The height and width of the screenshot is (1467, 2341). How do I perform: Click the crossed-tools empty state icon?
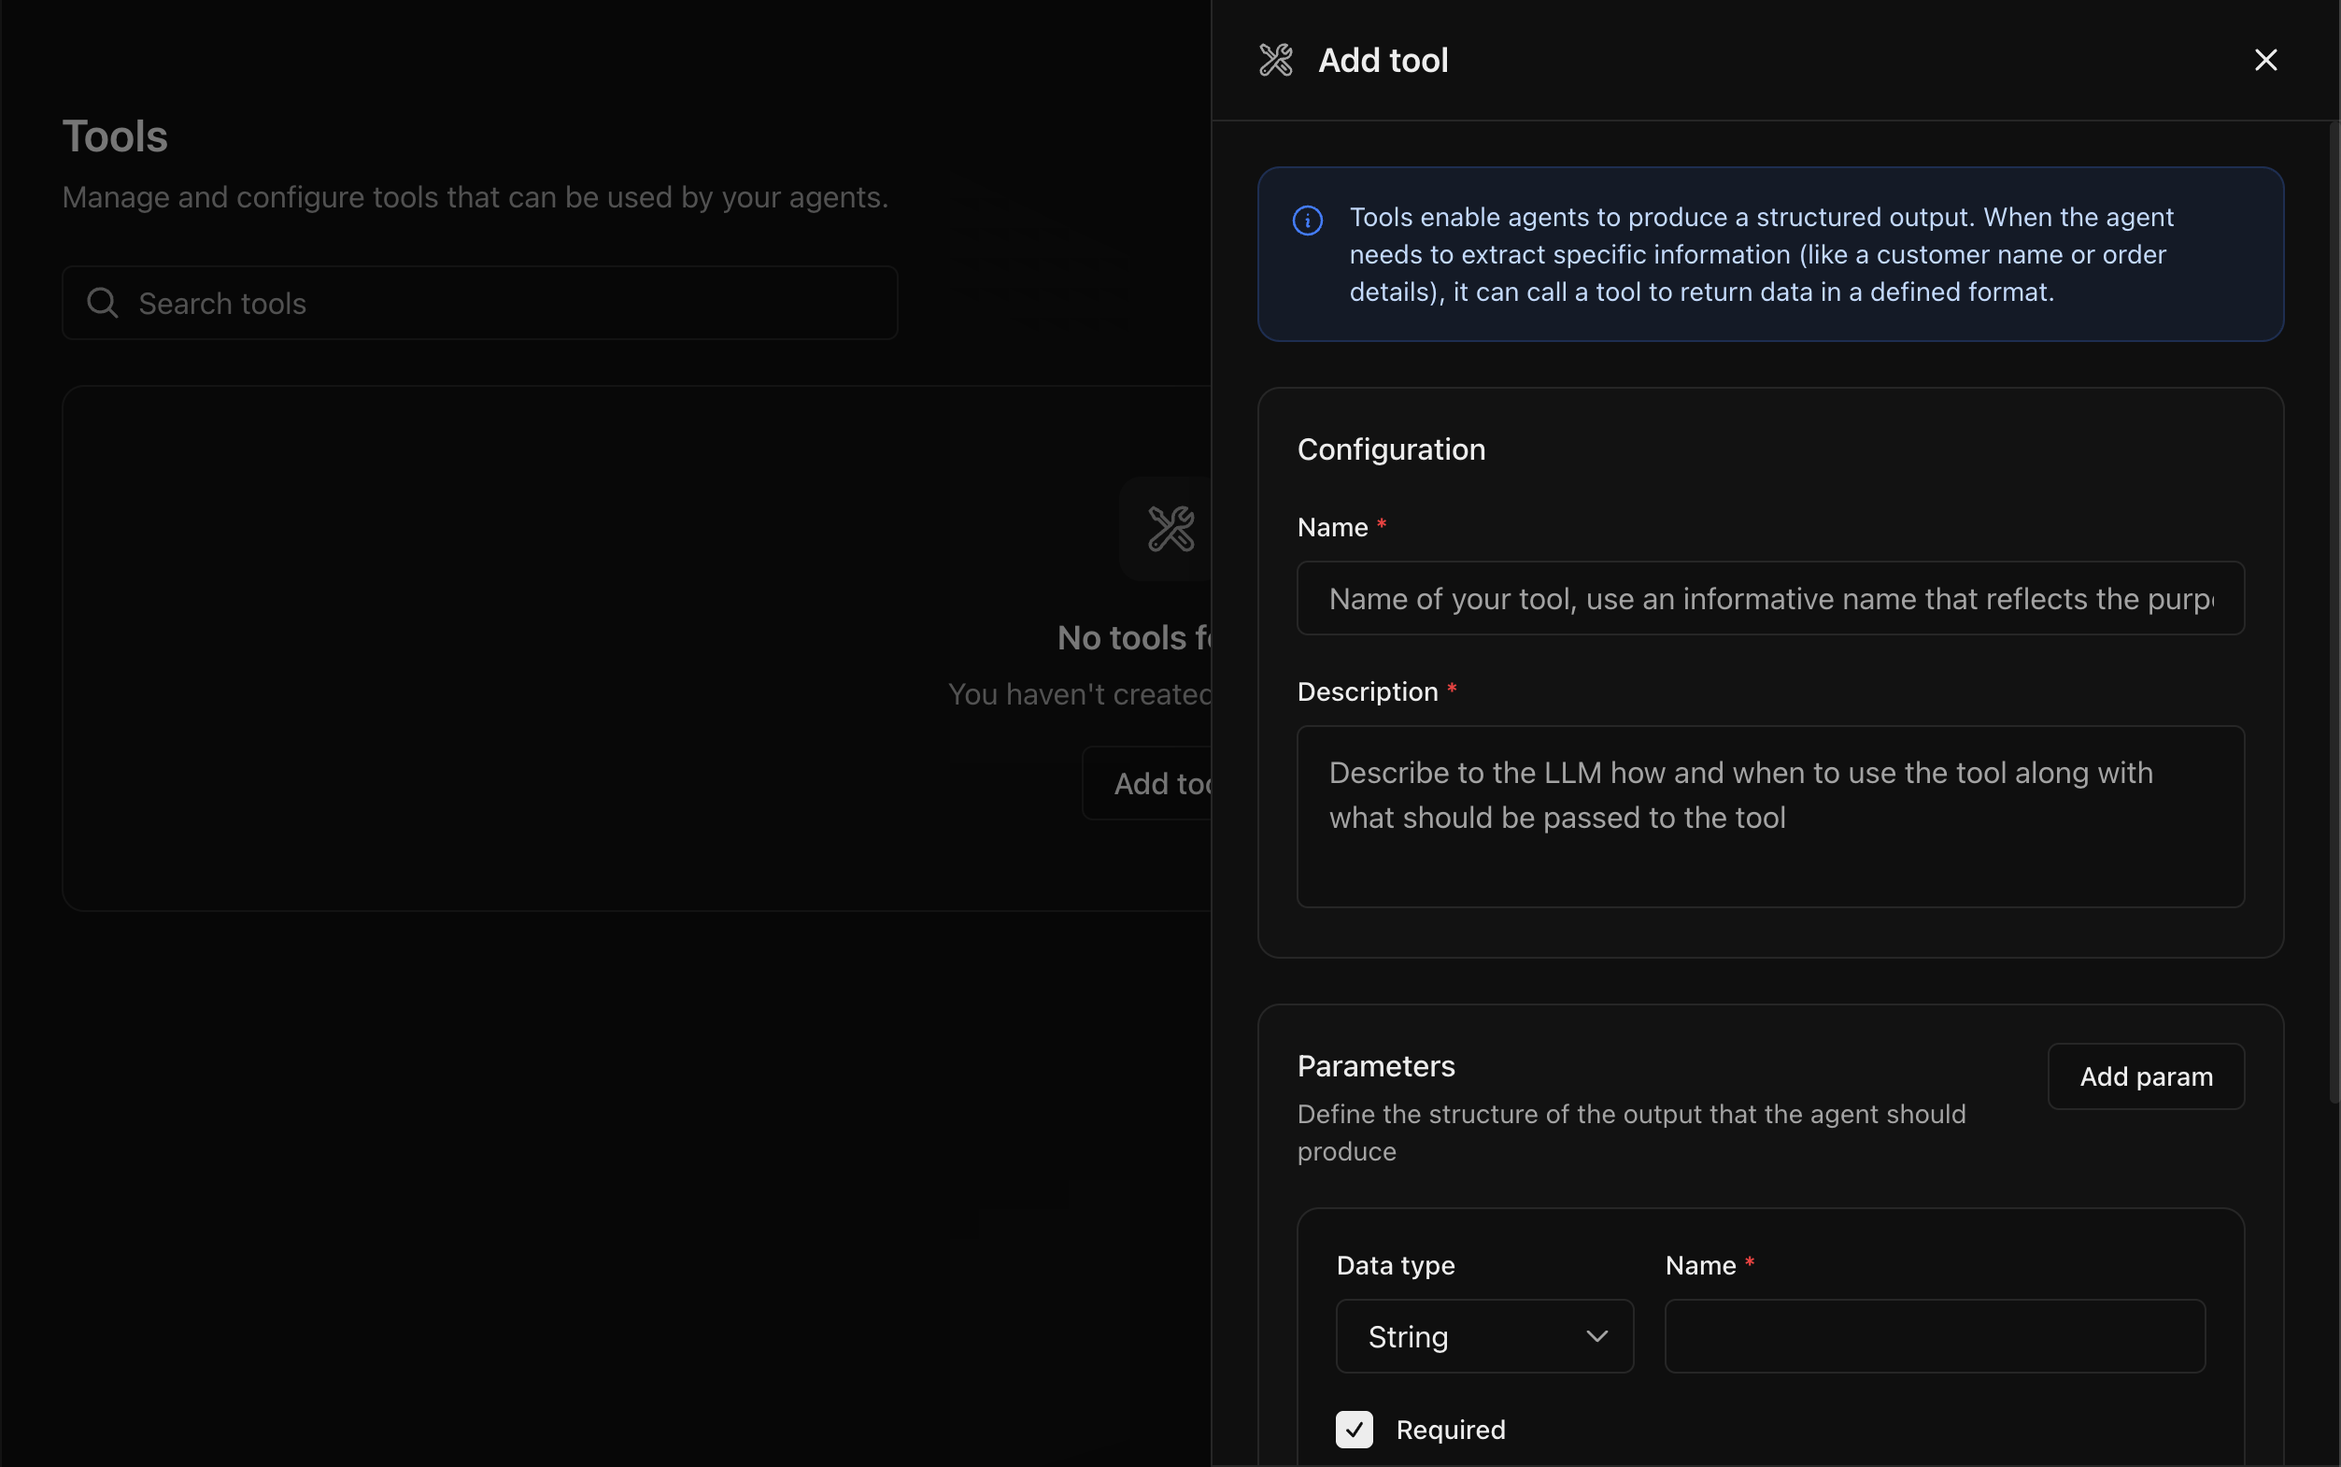click(1170, 529)
